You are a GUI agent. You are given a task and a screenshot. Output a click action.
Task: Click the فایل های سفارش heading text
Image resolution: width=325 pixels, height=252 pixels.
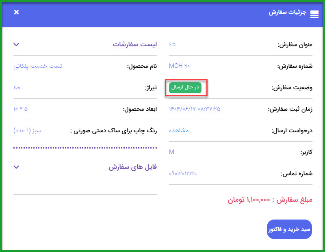[132, 167]
